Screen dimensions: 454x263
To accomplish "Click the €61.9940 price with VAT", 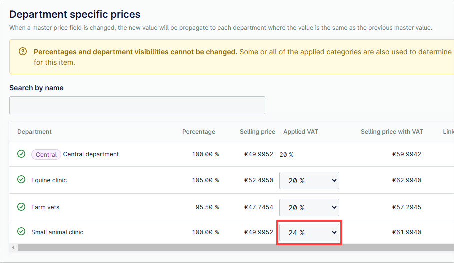I will [x=407, y=232].
